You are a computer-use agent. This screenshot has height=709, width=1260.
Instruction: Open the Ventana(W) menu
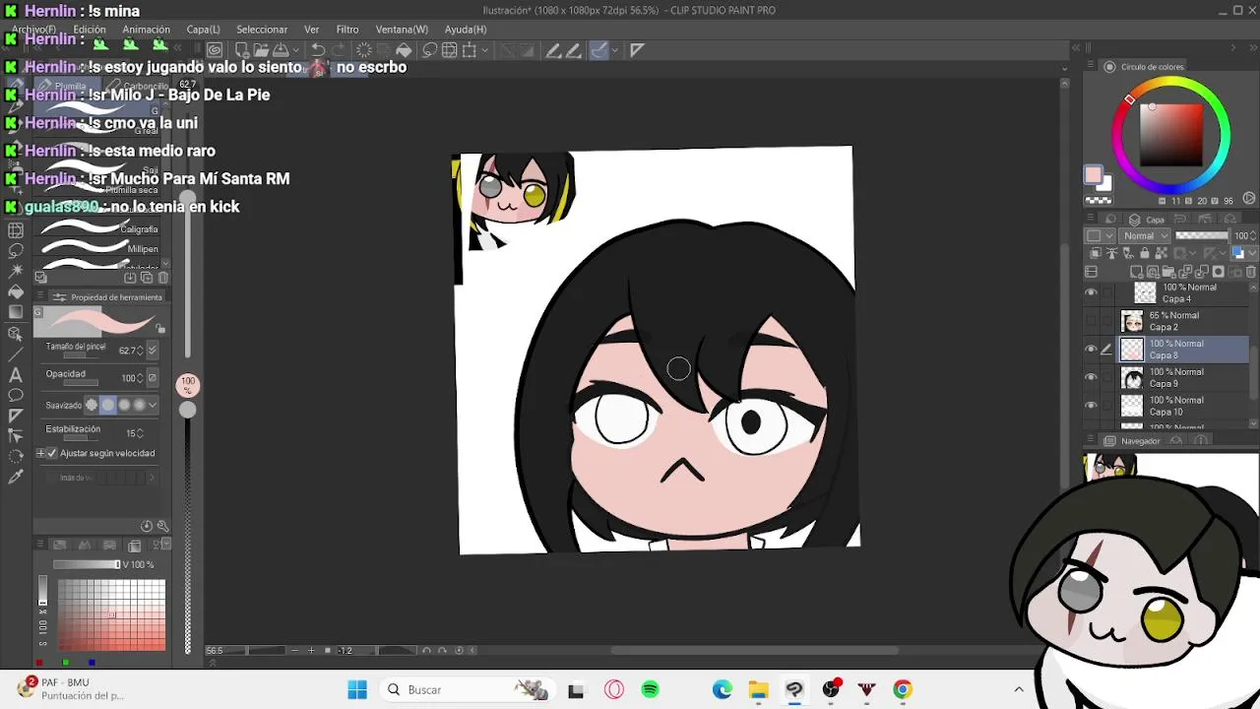pos(402,30)
